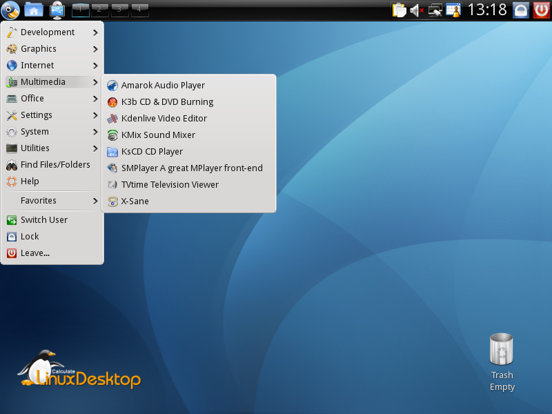Expand the Office submenu arrow
The height and width of the screenshot is (414, 552).
click(x=95, y=99)
